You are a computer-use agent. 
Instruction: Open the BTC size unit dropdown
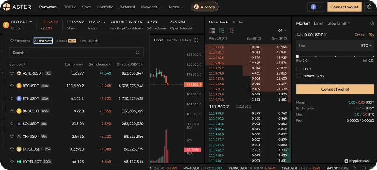coord(366,46)
